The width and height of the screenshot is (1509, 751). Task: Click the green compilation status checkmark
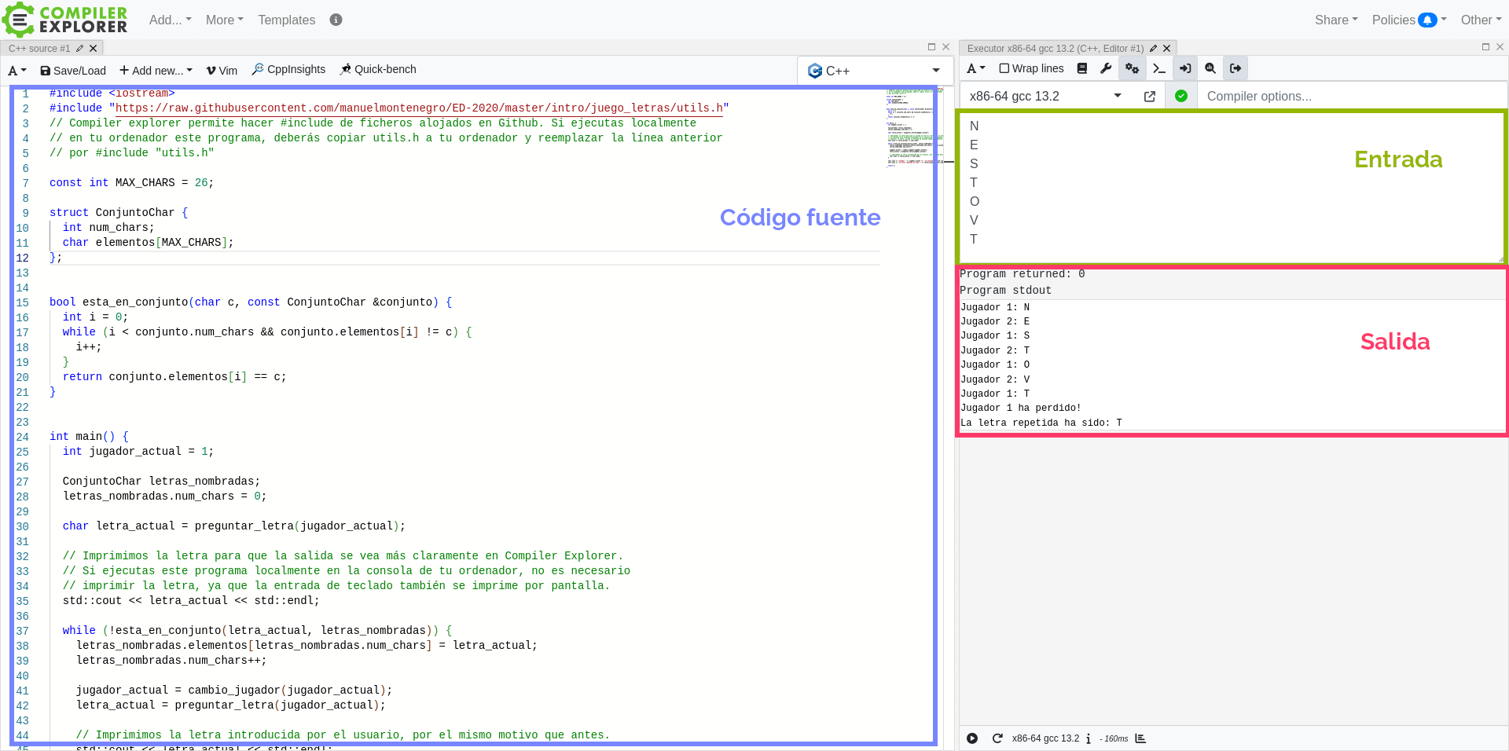[x=1181, y=96]
